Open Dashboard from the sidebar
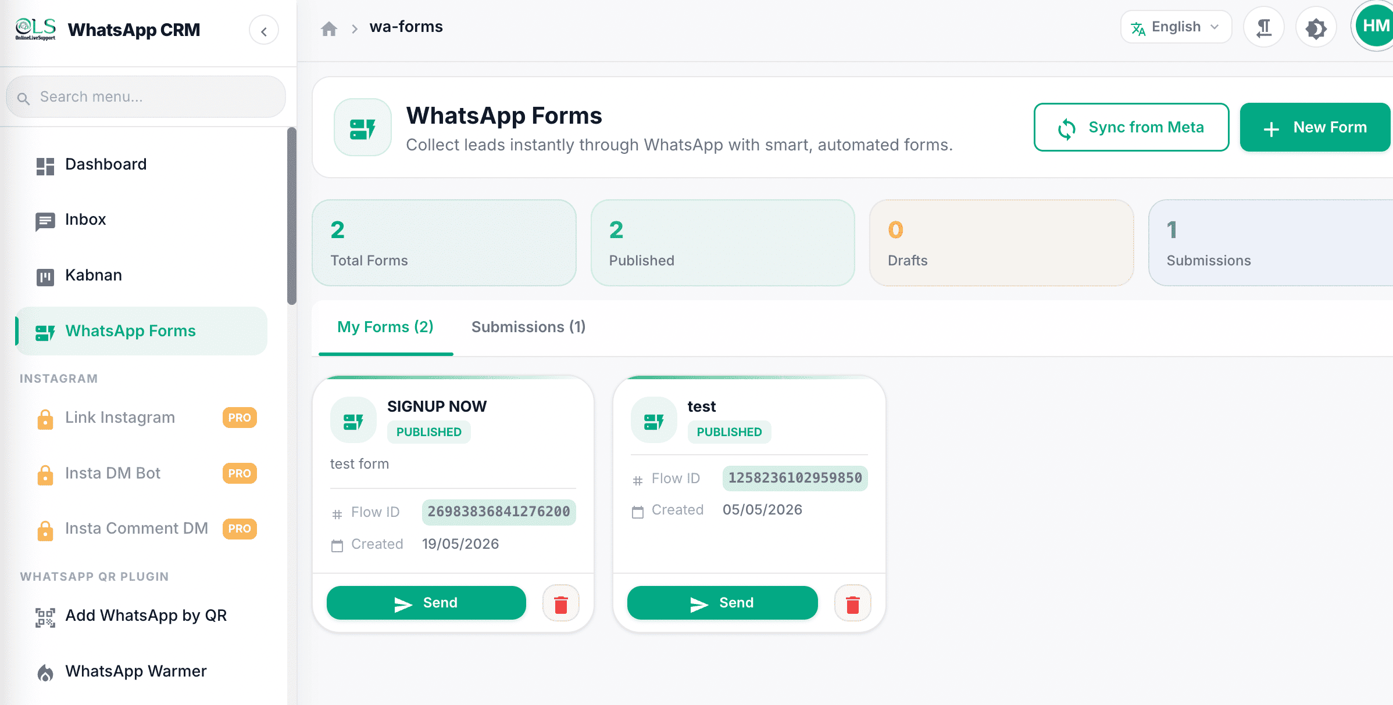Viewport: 1393px width, 705px height. click(141, 164)
